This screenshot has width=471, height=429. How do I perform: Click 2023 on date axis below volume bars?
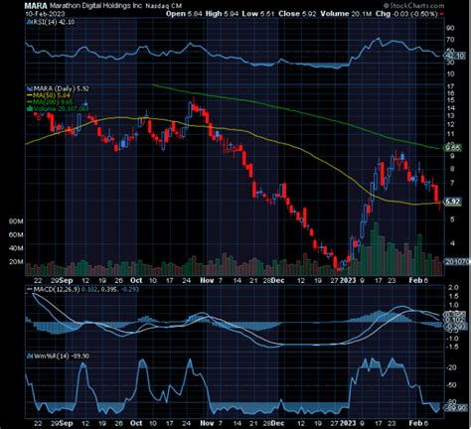(x=348, y=280)
